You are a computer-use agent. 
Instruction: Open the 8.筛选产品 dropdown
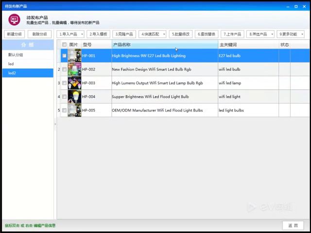tap(260, 34)
